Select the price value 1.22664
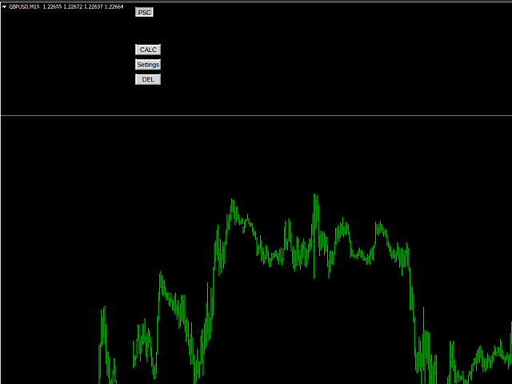 click(114, 7)
